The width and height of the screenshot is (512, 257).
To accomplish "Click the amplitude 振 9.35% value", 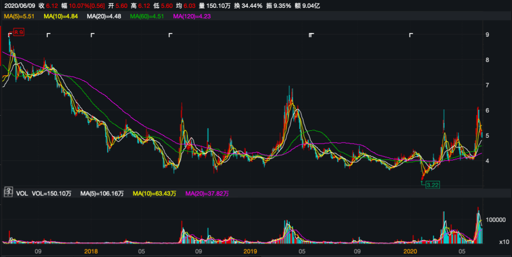I will coord(278,6).
